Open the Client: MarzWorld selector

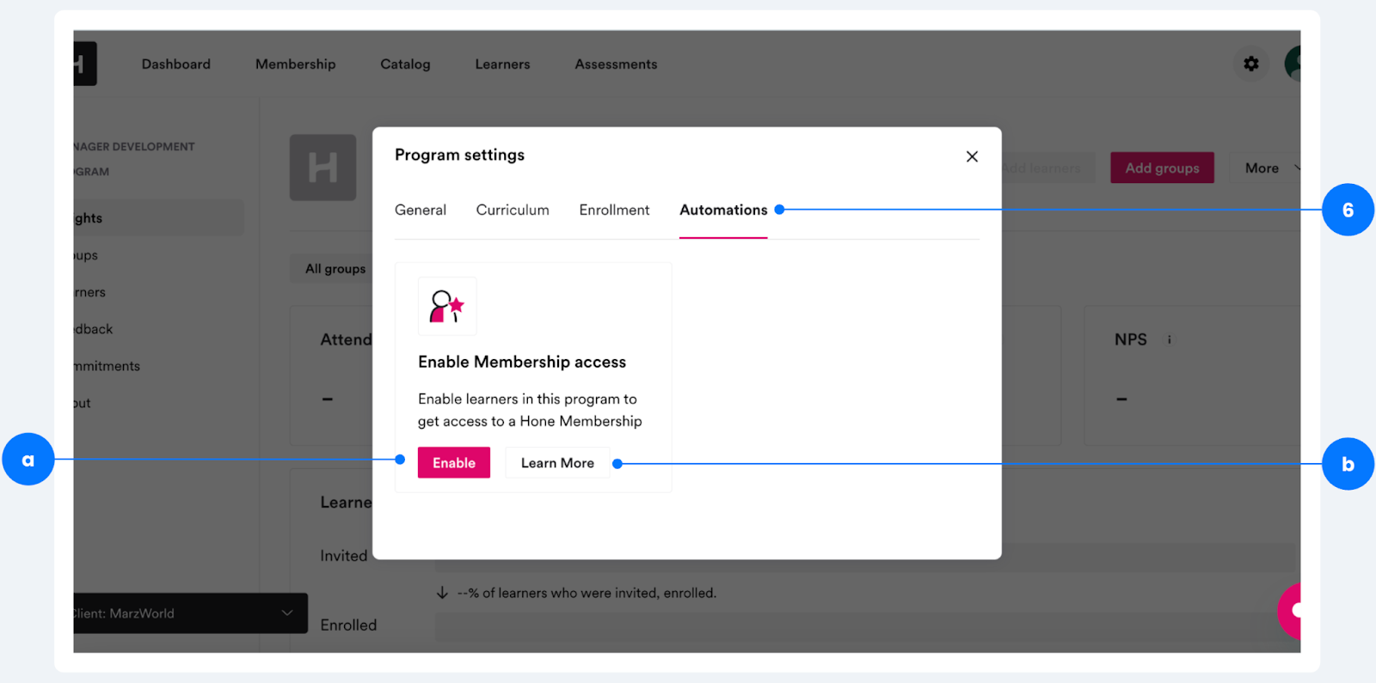click(190, 613)
